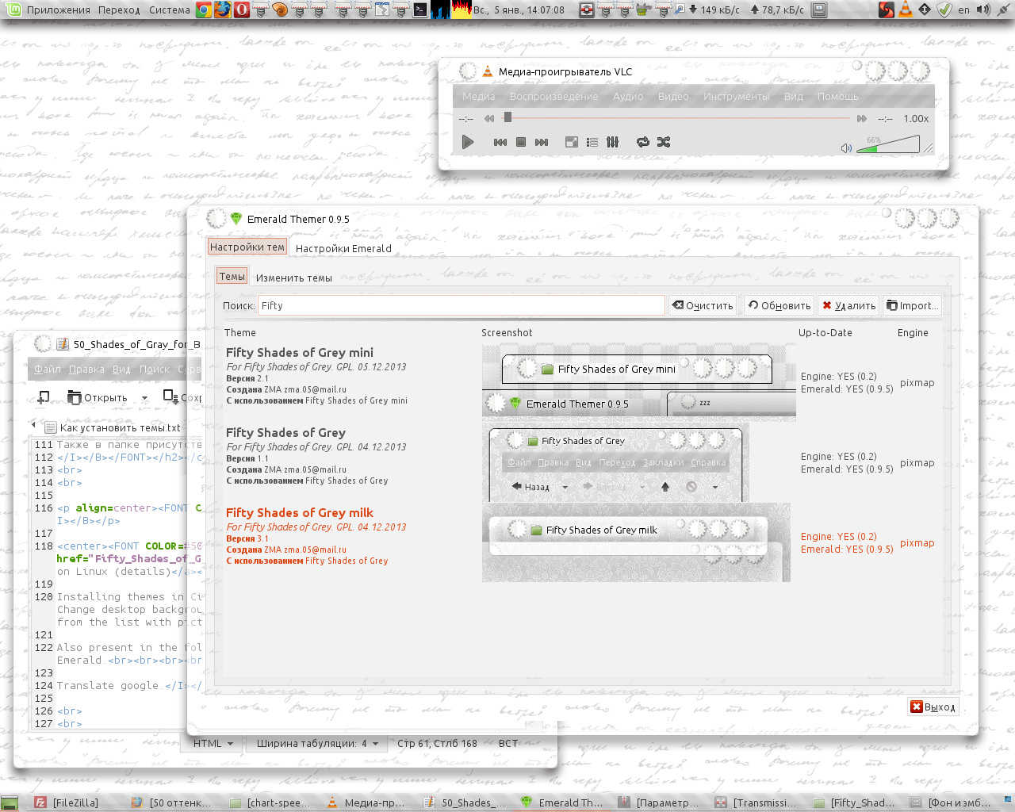Launch Opera from the top panel
1015x812 pixels.
[242, 10]
